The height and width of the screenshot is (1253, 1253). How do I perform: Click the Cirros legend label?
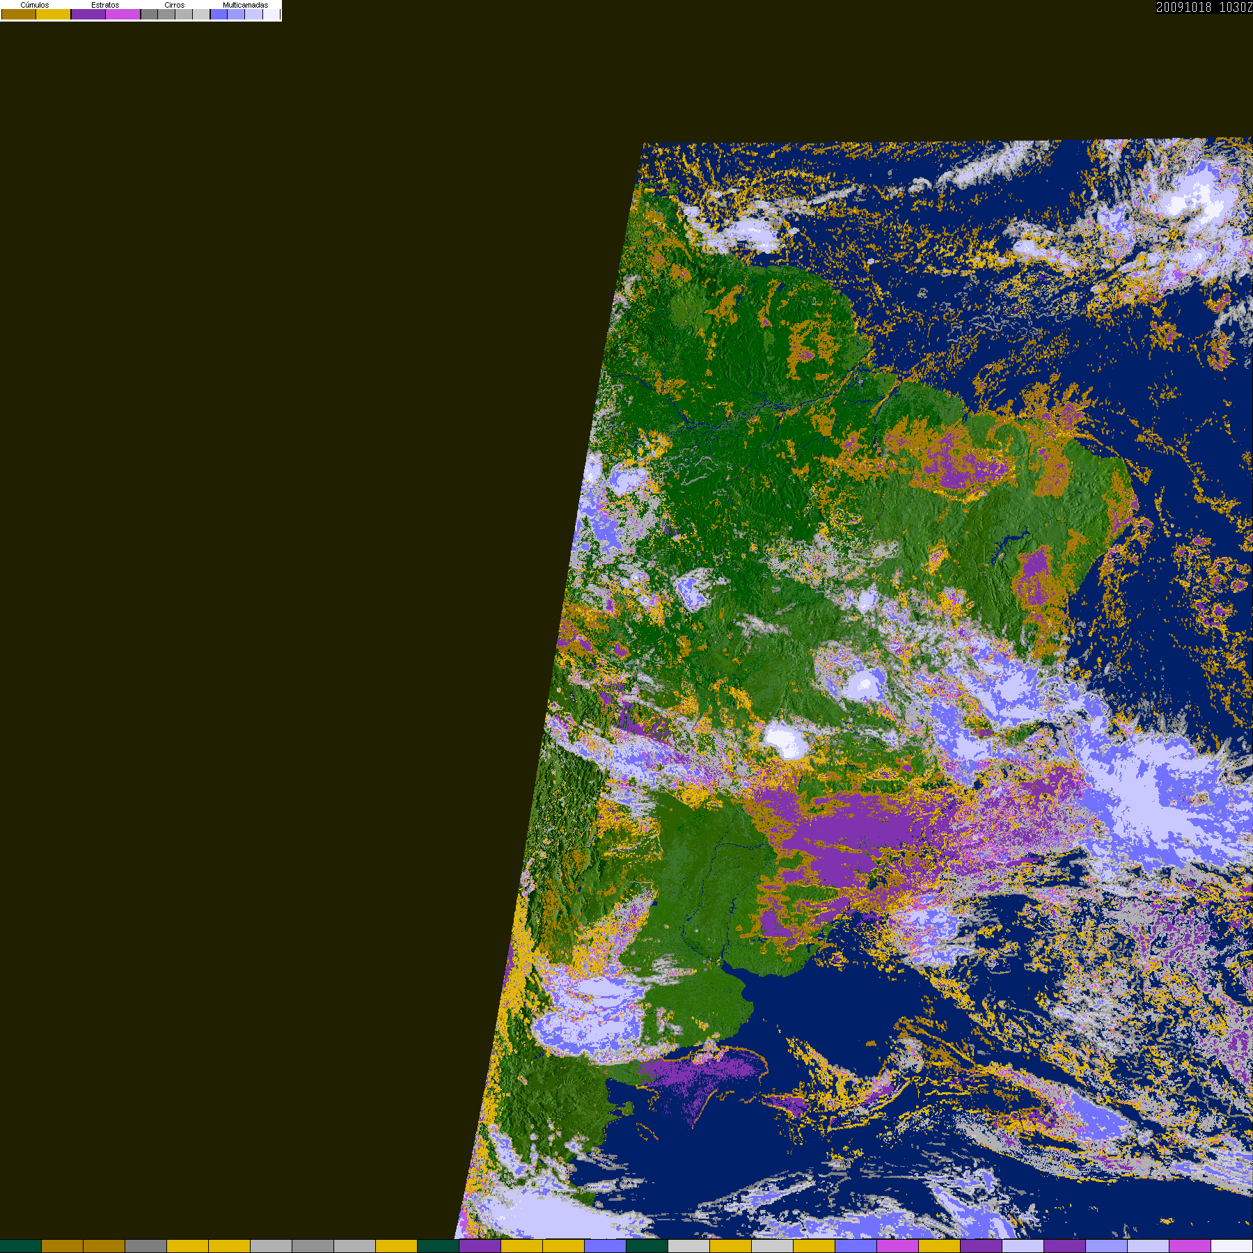pos(175,5)
